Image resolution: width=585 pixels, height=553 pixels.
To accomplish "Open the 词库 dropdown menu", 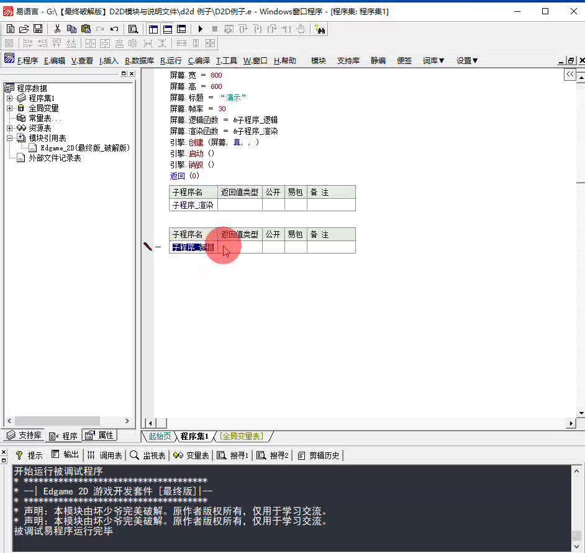I will click(x=433, y=60).
